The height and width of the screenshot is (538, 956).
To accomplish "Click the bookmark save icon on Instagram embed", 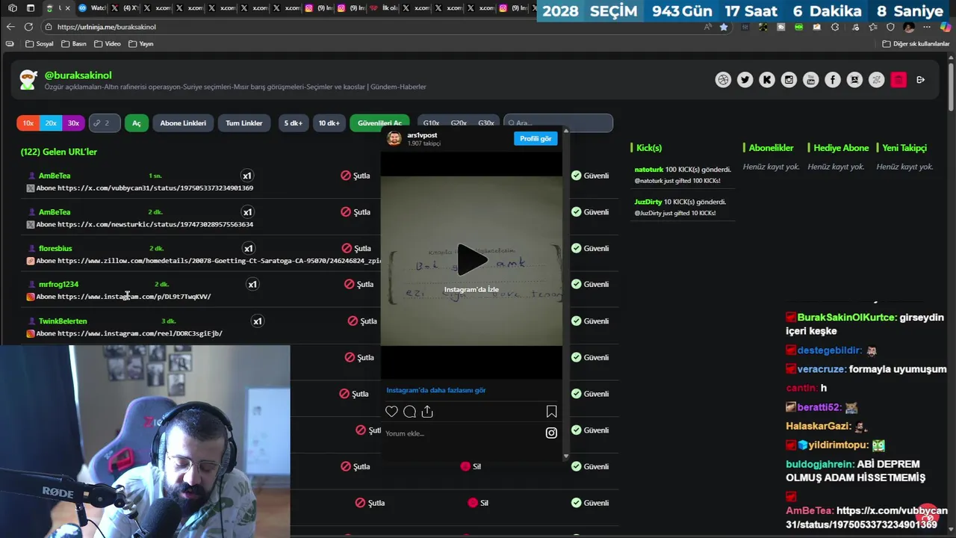I will coord(551,412).
